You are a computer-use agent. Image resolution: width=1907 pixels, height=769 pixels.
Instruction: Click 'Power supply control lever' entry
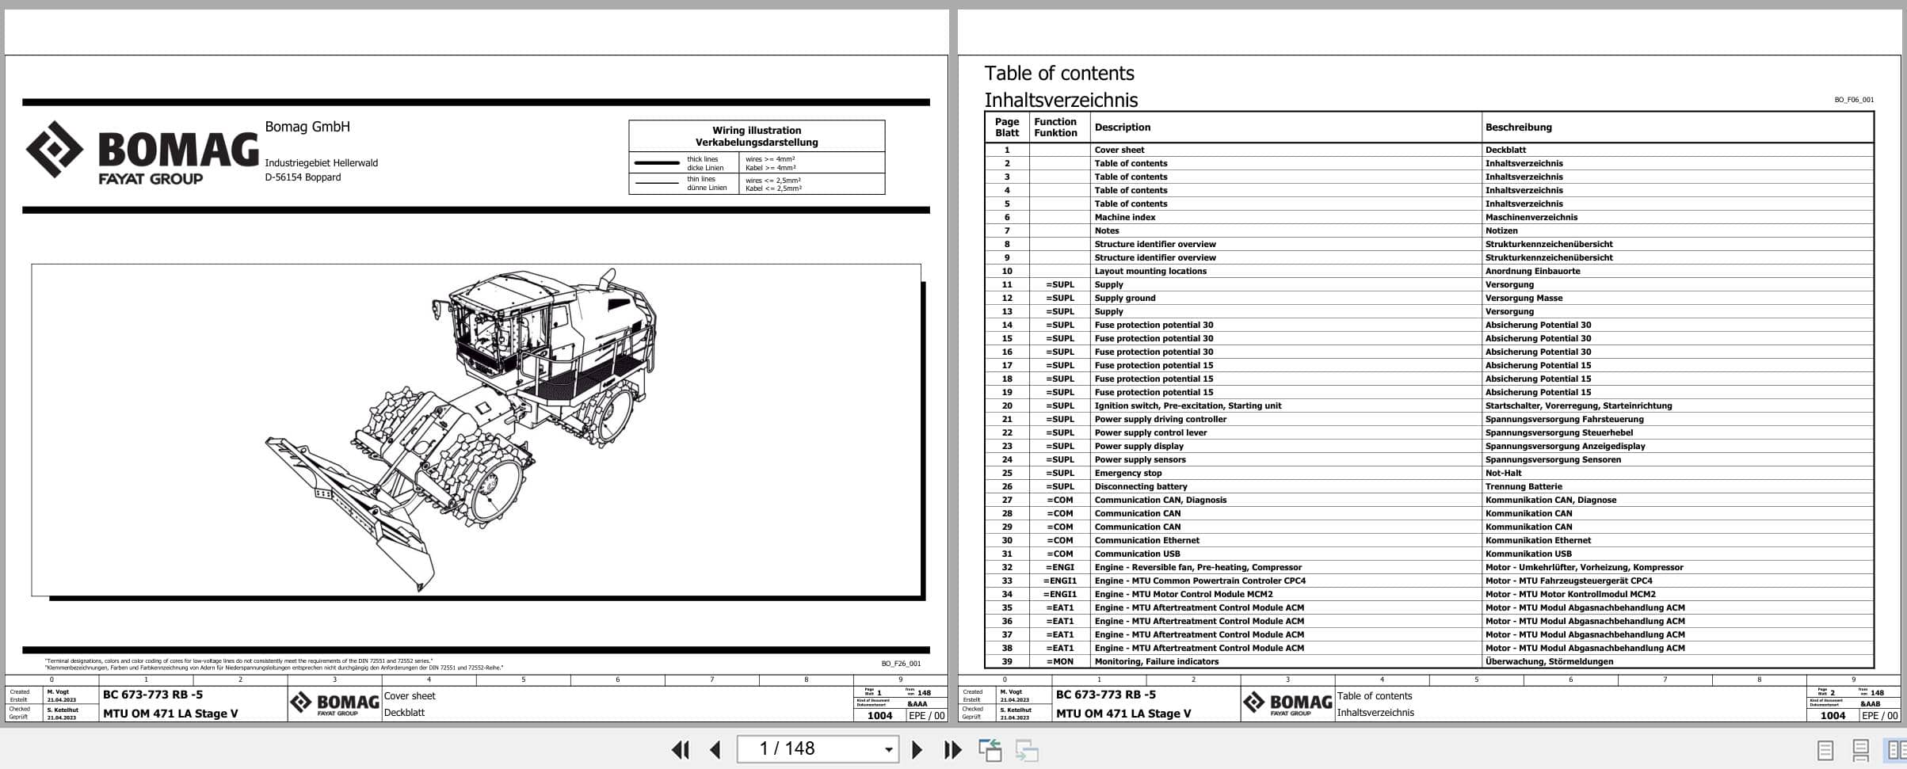pos(1150,432)
